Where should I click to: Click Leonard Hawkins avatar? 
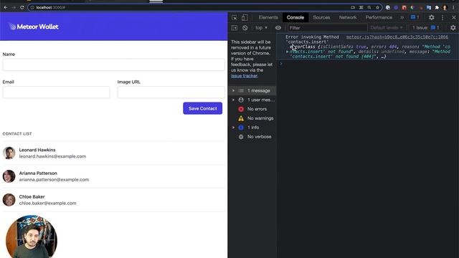pos(9,153)
